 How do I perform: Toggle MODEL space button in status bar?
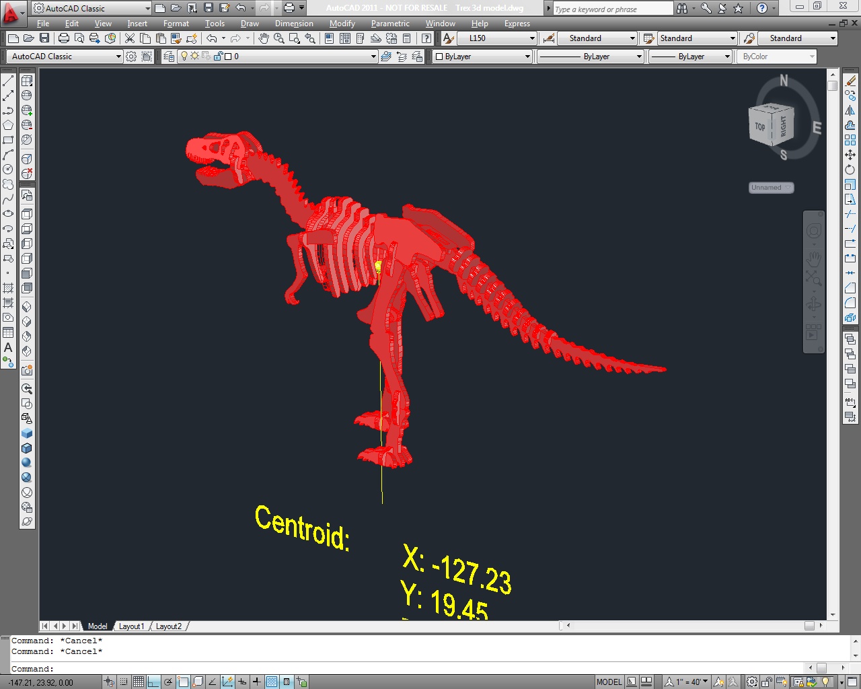[x=609, y=682]
